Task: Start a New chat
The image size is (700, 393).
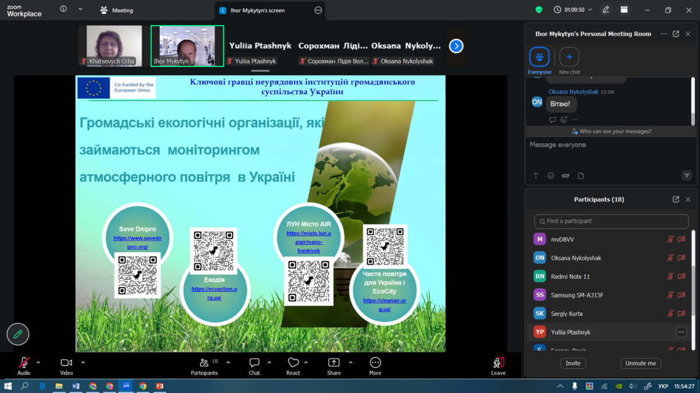Action: tap(569, 61)
